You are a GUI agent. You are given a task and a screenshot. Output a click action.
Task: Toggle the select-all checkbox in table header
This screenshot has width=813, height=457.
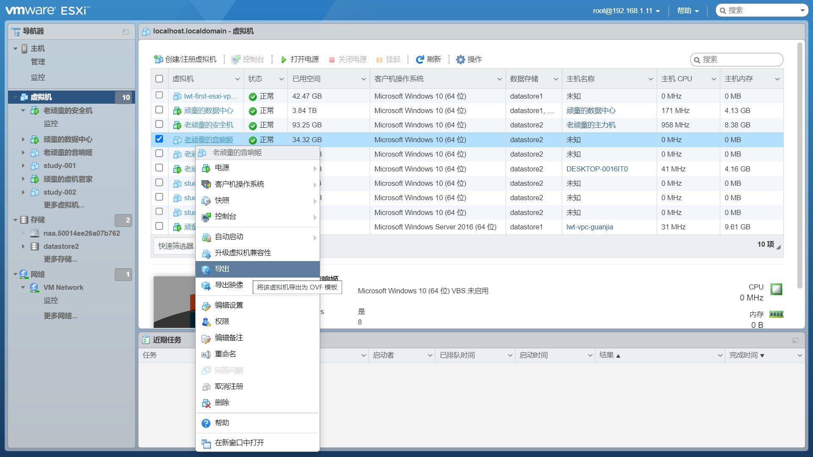pyautogui.click(x=159, y=79)
